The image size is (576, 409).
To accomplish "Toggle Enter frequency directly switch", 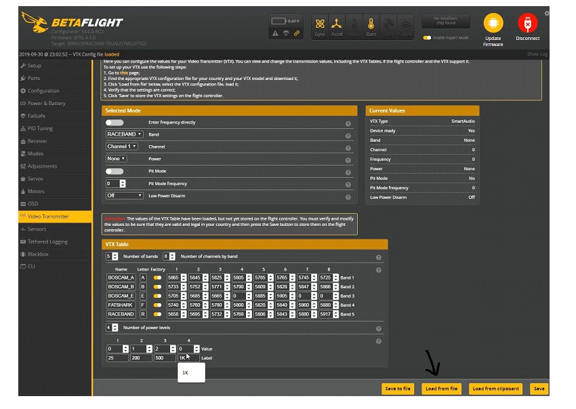I will pyautogui.click(x=115, y=123).
